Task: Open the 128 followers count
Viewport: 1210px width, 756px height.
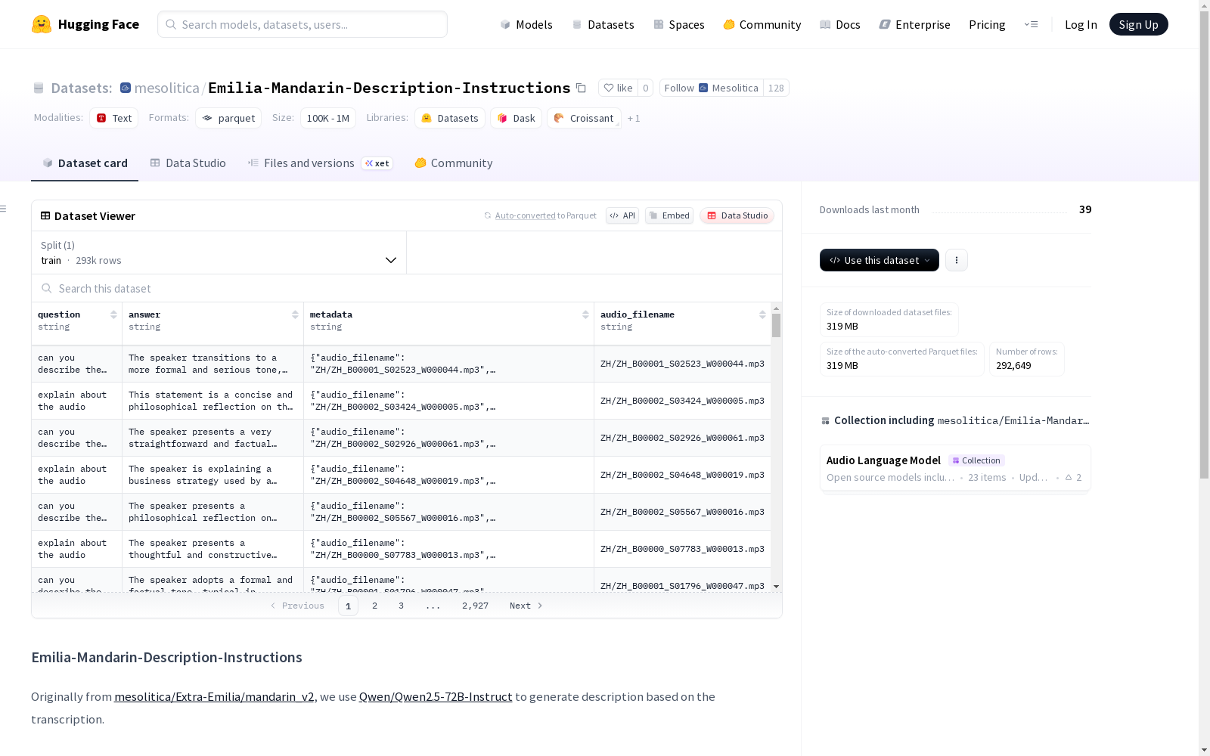Action: coord(776,88)
